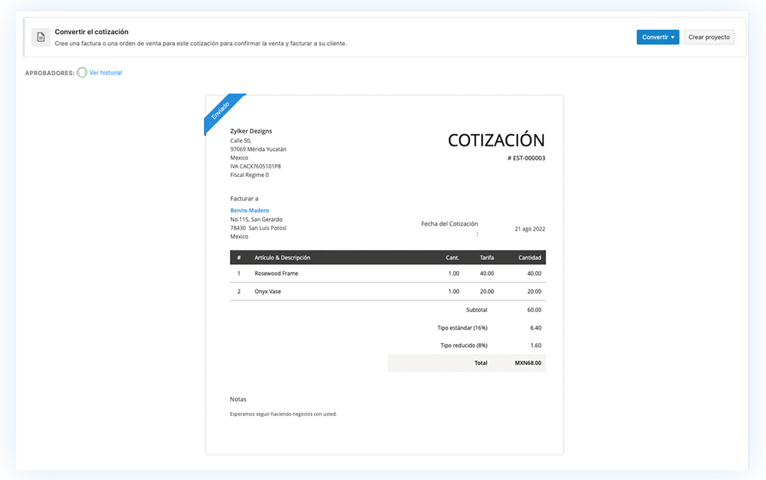Click the Benito Madero customer link
The image size is (766, 480).
tap(249, 210)
